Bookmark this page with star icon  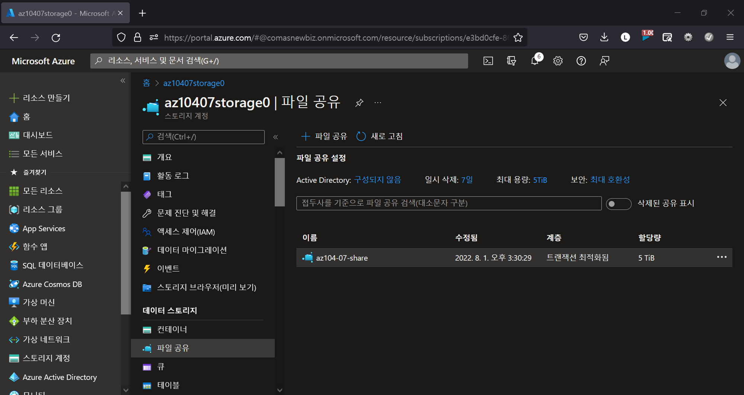click(518, 38)
